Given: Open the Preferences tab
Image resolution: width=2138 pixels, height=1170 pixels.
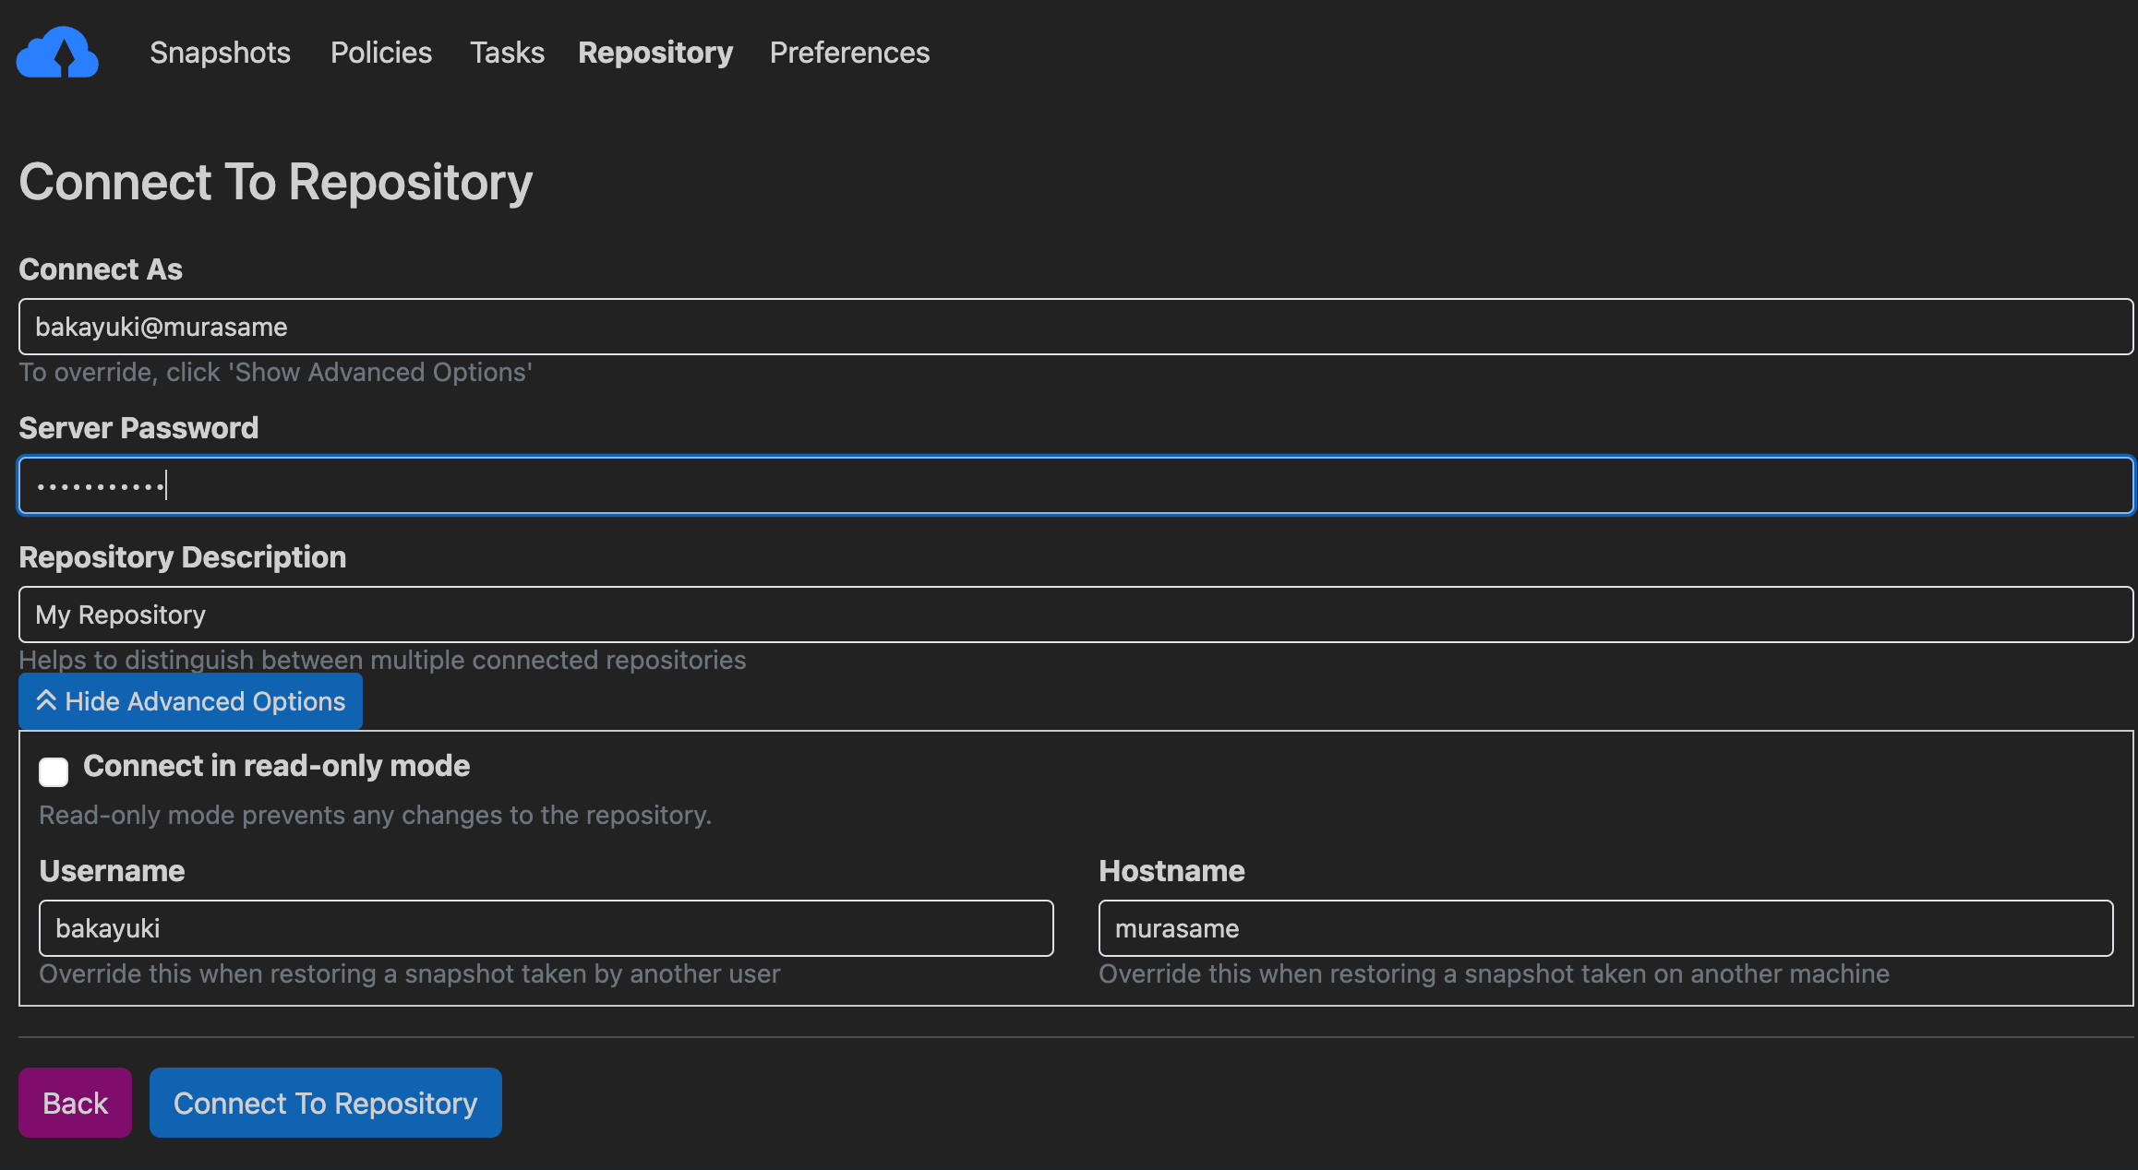Looking at the screenshot, I should (849, 53).
